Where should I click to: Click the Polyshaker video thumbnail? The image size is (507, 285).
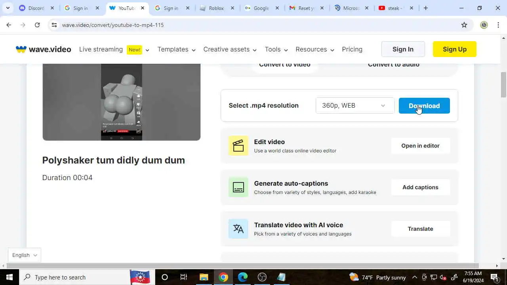(122, 102)
